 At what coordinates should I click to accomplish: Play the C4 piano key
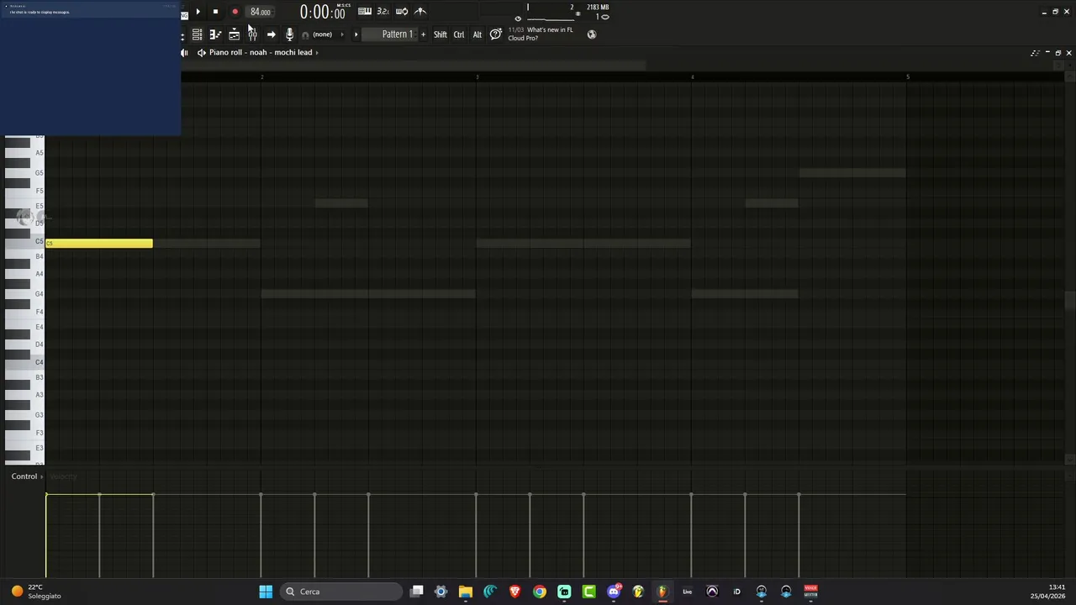pos(24,362)
